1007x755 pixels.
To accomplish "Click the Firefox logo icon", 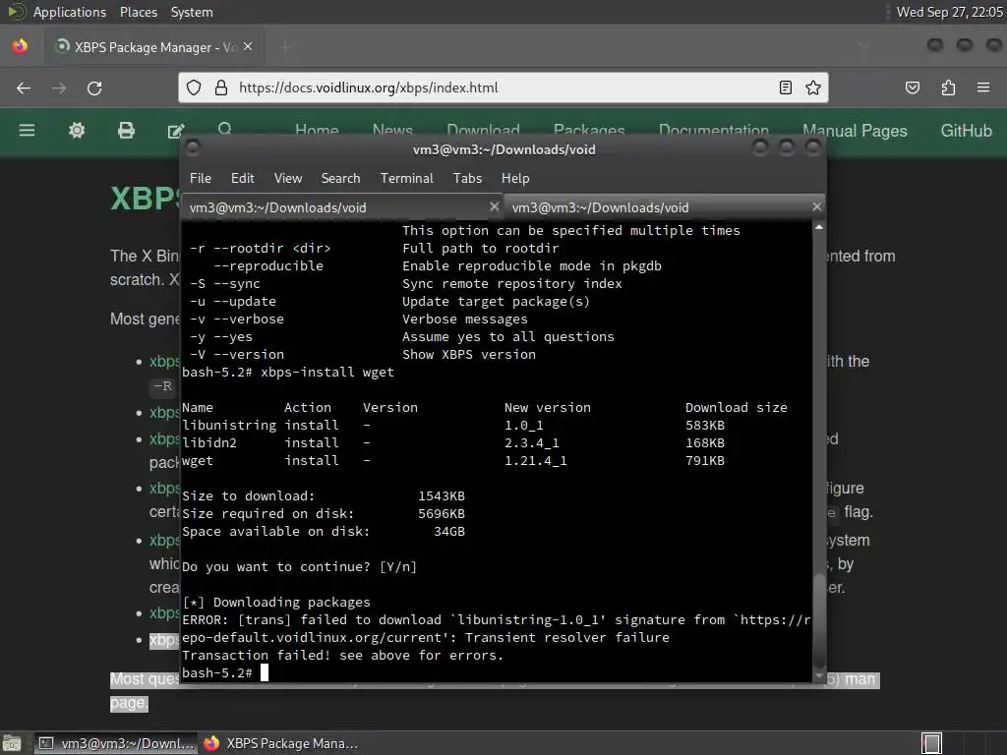I will click(20, 47).
